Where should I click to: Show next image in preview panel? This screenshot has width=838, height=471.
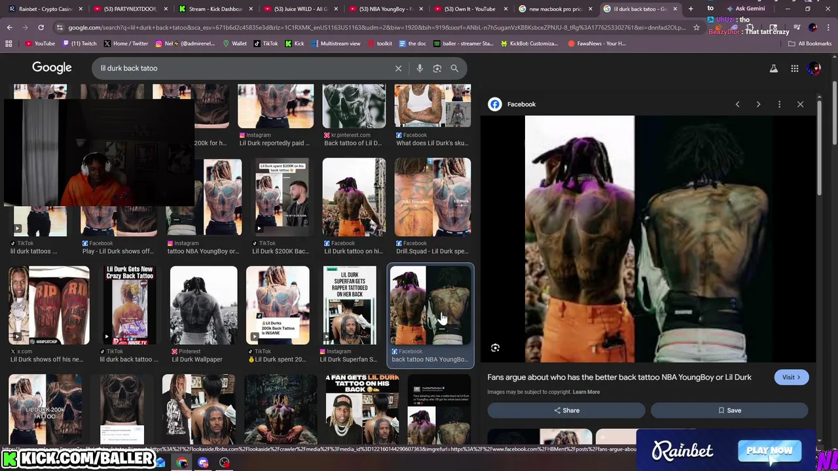coord(758,104)
